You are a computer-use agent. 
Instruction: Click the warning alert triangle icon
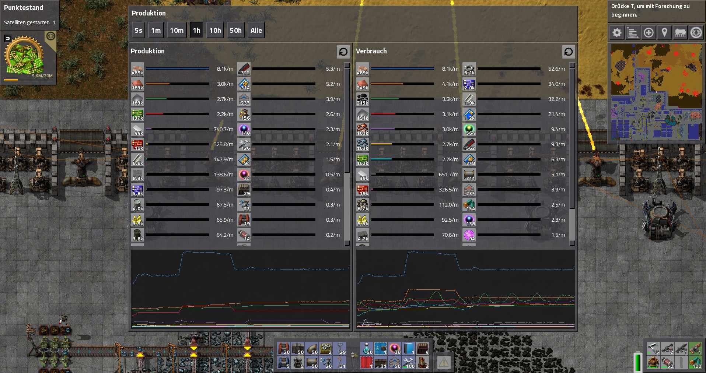(444, 362)
